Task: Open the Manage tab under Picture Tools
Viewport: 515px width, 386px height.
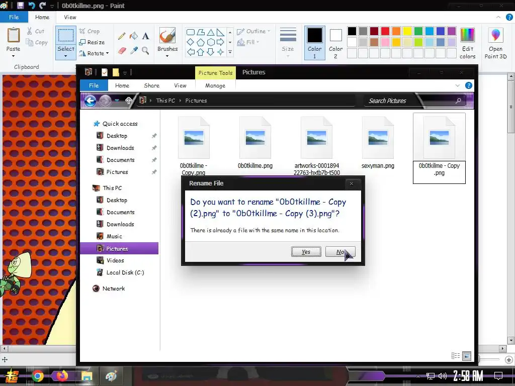Action: 215,85
